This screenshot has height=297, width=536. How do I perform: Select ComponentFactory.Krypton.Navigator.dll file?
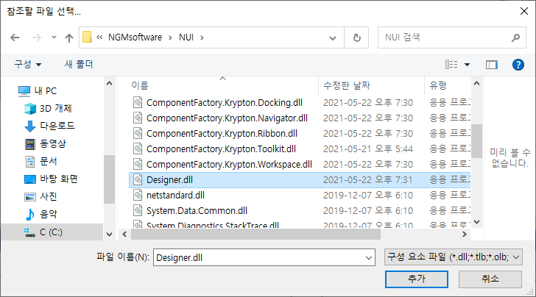point(227,118)
